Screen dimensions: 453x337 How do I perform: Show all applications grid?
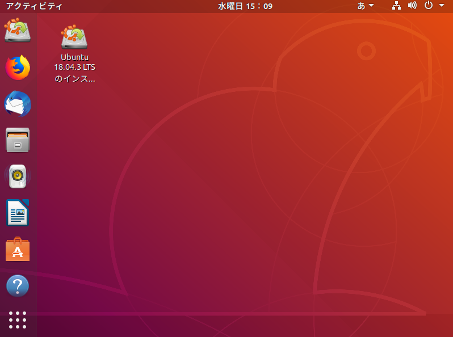[x=18, y=320]
